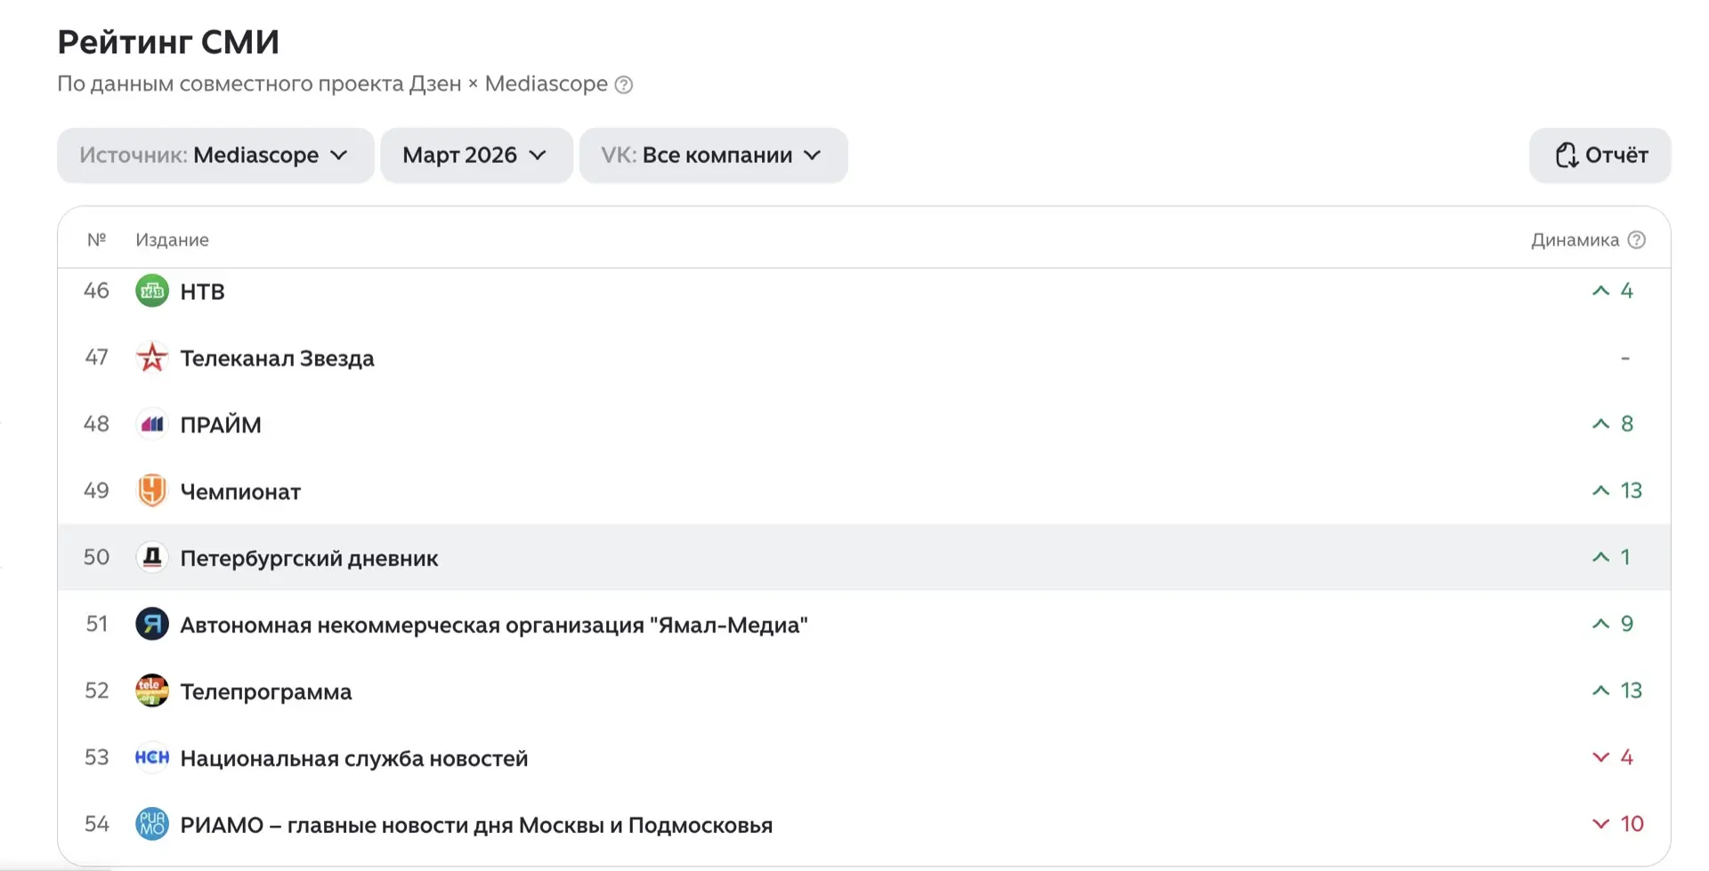Click the help icon beside Динамика header
1709x871 pixels.
[1636, 240]
